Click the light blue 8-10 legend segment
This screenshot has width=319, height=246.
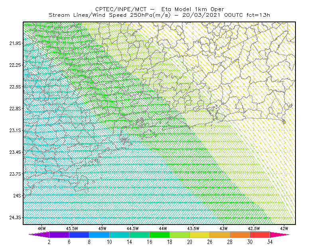tap(99, 234)
